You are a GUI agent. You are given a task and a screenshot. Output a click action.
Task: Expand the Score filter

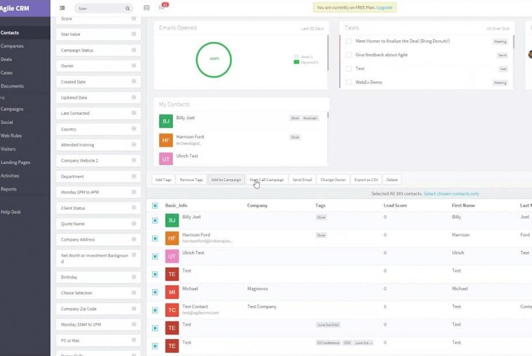pos(134,18)
